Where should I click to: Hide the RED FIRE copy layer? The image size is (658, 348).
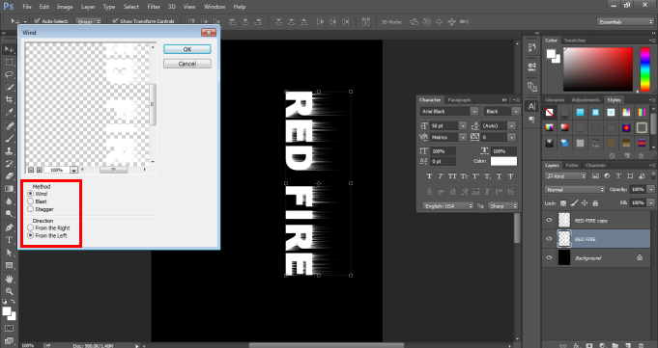click(549, 221)
